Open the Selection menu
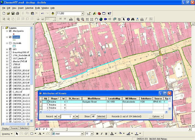Screen dimensions: 195x140 [x=29, y=7]
